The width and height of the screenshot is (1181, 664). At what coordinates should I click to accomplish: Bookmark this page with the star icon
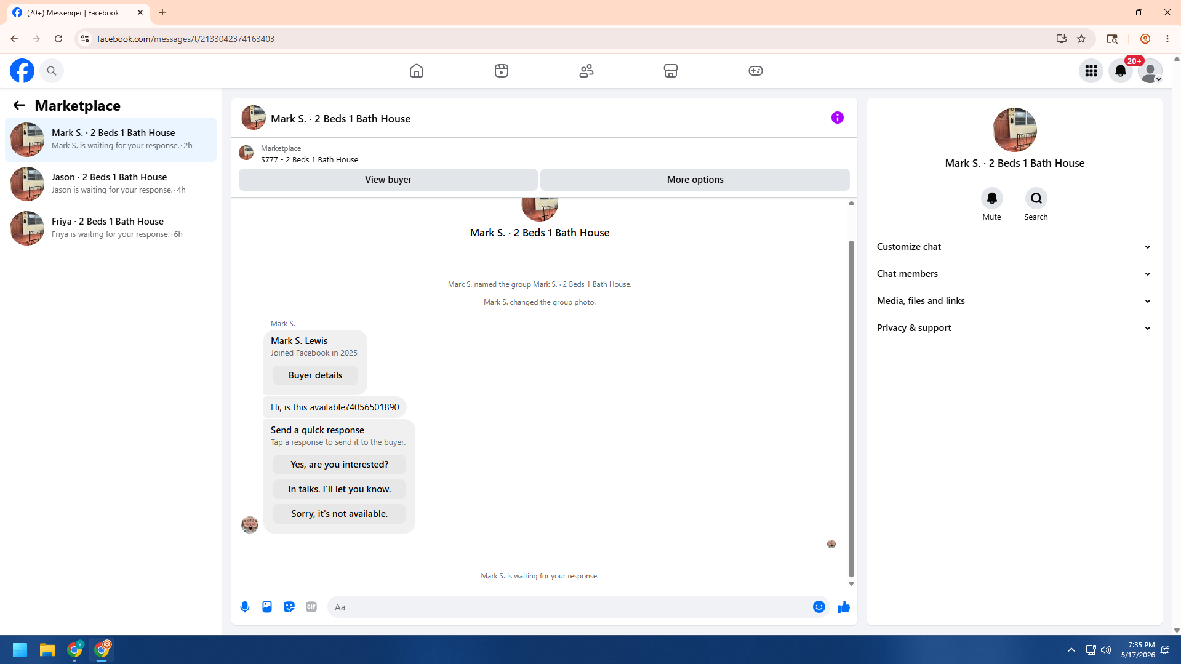[x=1081, y=39]
